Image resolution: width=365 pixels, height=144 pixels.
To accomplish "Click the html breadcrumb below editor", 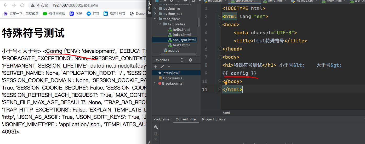I will coord(226,113).
